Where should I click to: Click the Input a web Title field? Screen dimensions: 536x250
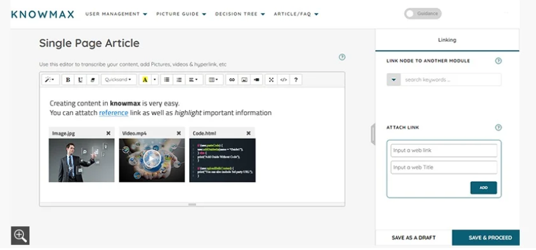click(444, 167)
